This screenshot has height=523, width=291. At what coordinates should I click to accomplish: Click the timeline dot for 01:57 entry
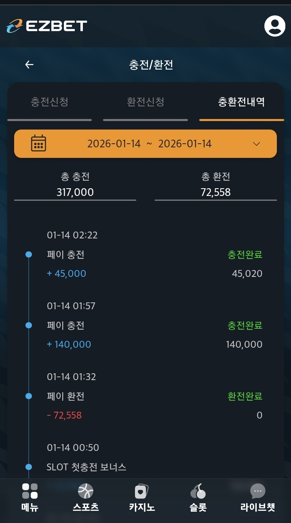coord(29,325)
